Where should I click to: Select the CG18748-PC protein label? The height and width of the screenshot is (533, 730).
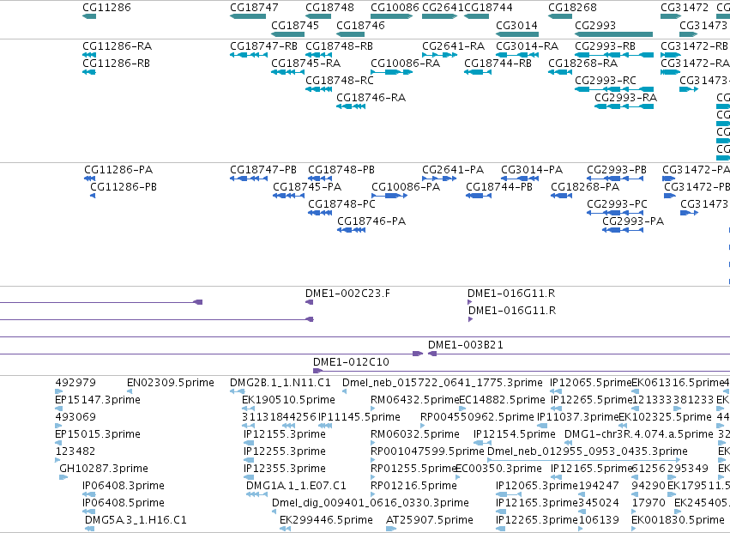(x=341, y=204)
